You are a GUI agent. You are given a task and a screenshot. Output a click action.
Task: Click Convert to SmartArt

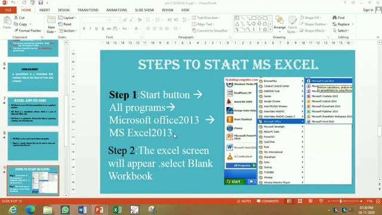click(211, 30)
